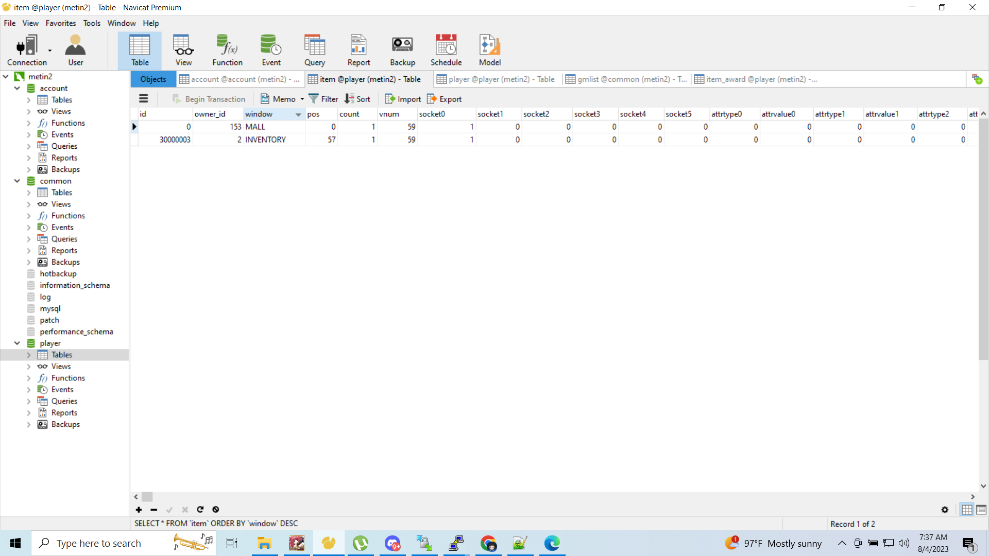Open table settings gear icon
This screenshot has width=989, height=556.
tap(945, 510)
